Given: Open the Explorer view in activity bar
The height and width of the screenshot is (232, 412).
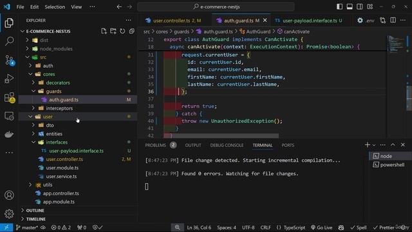Looking at the screenshot, I should [9, 23].
